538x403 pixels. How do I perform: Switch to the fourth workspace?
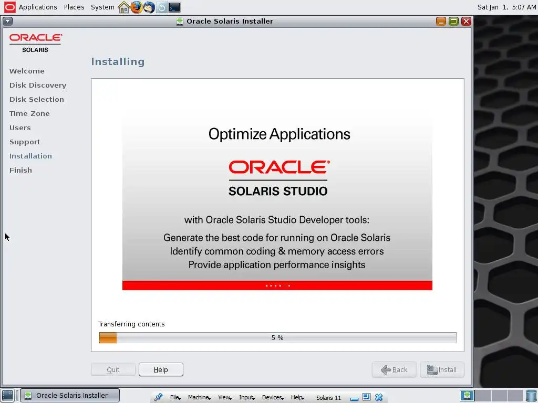coord(515,396)
